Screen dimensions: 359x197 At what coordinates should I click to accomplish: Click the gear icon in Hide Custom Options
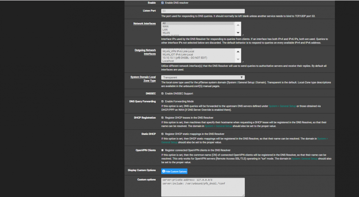pyautogui.click(x=163, y=171)
